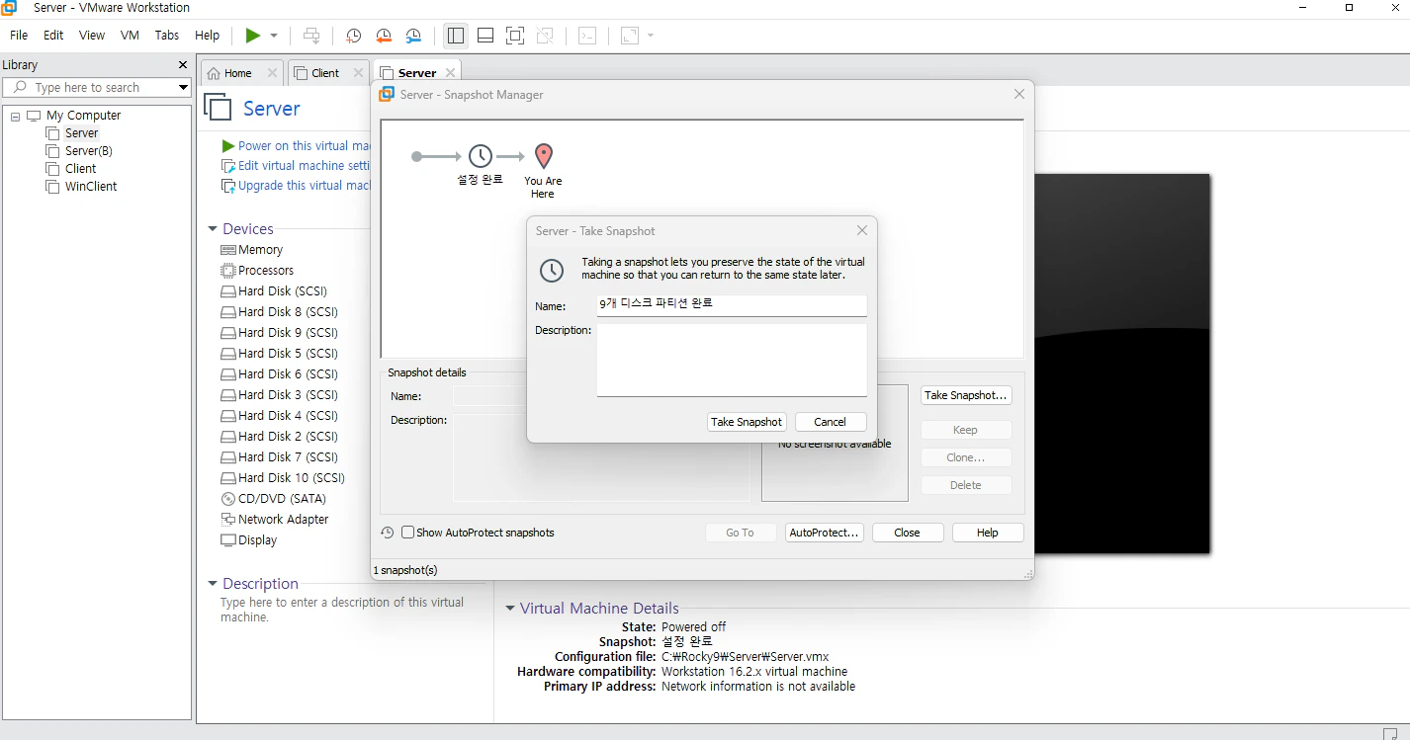This screenshot has width=1410, height=740.
Task: Click the status bar message icon
Action: coord(1389,733)
